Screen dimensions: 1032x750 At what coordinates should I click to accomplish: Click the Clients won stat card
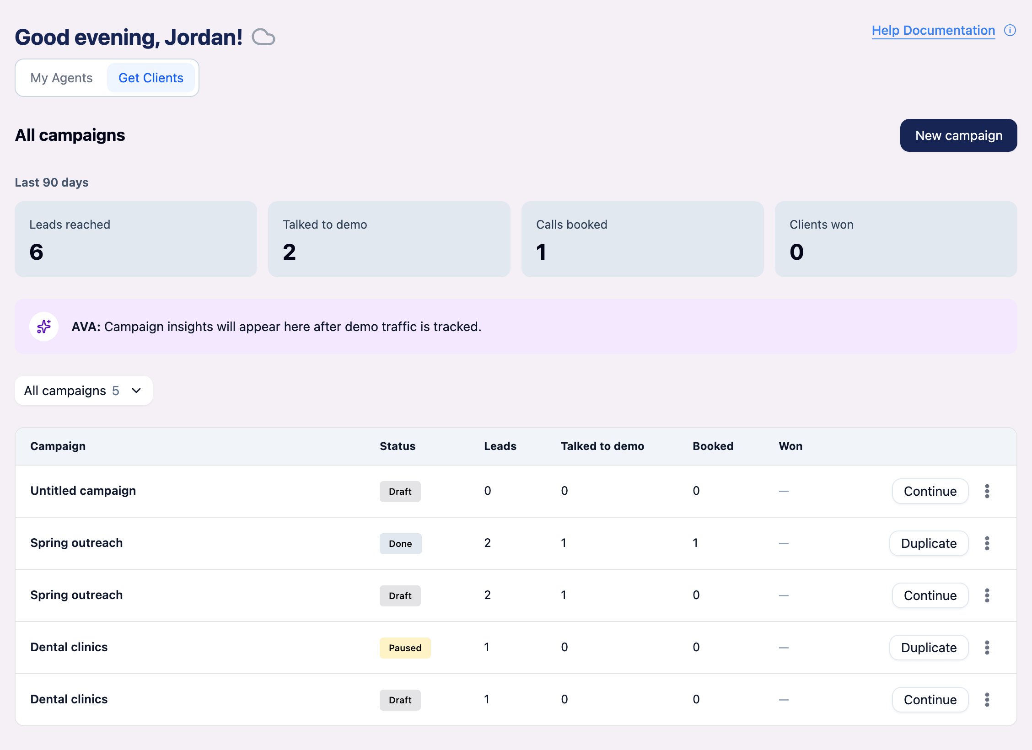(896, 239)
